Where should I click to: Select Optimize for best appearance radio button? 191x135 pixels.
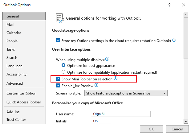(x=63, y=65)
